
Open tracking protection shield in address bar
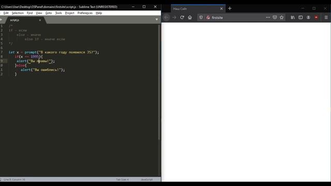pos(201,18)
